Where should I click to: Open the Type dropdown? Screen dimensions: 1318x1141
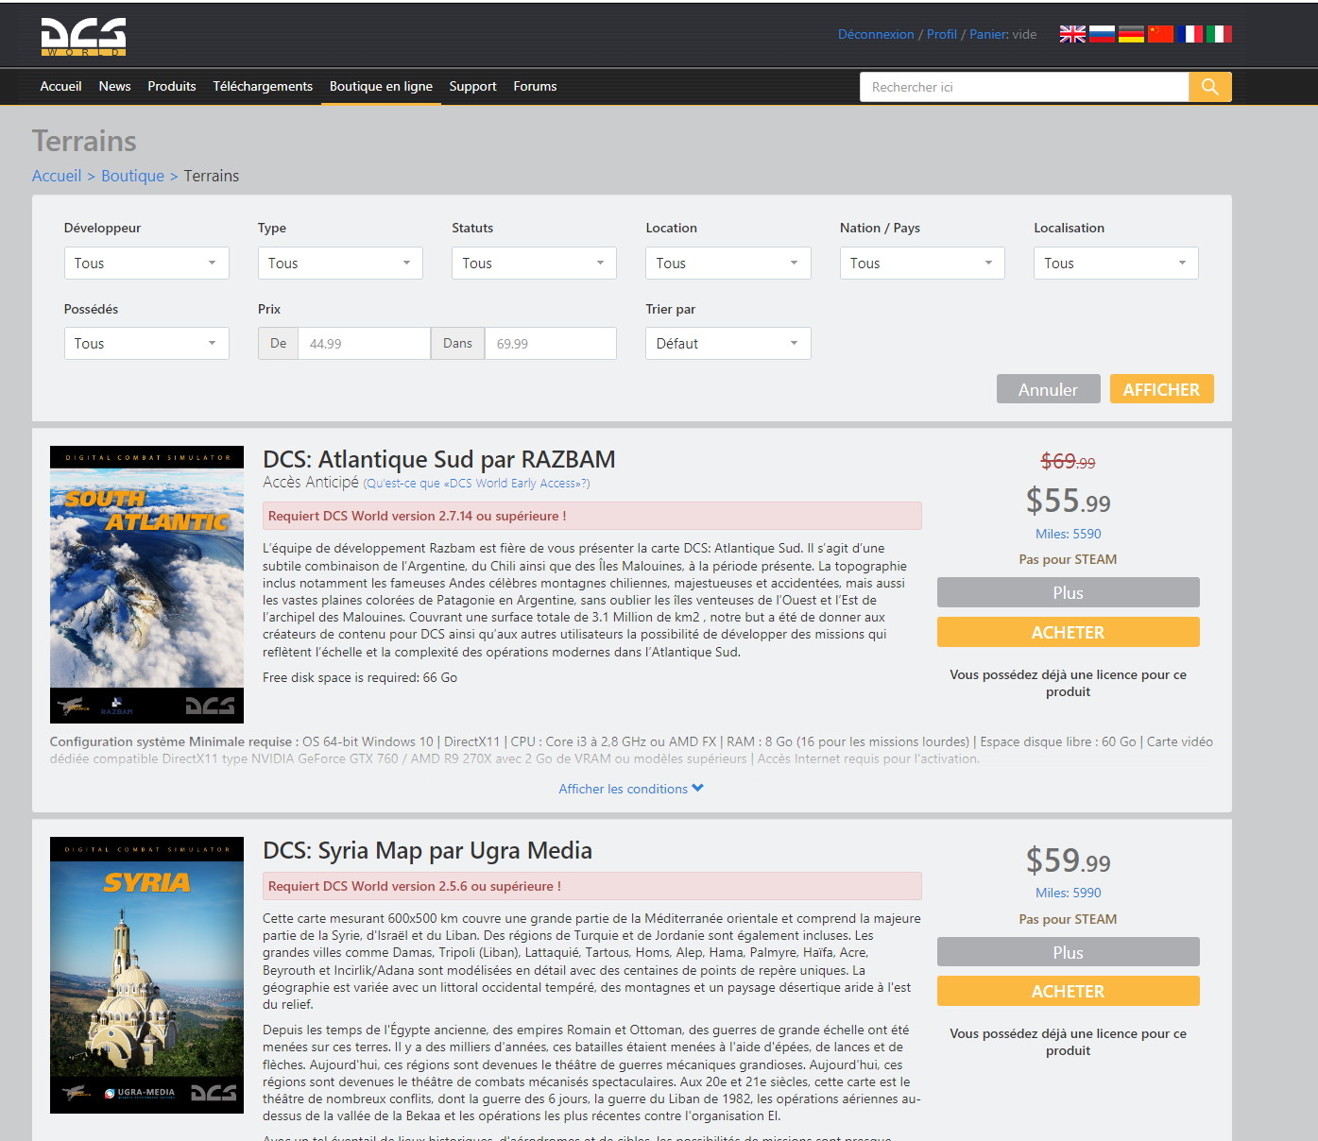point(340,263)
